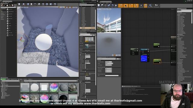
Task: Click Preview Nodes in the material editor toolbar
Action: click(x=156, y=6)
